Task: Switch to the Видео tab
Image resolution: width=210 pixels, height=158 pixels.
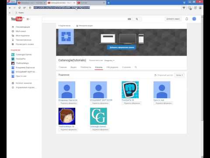Action: [x=73, y=67]
